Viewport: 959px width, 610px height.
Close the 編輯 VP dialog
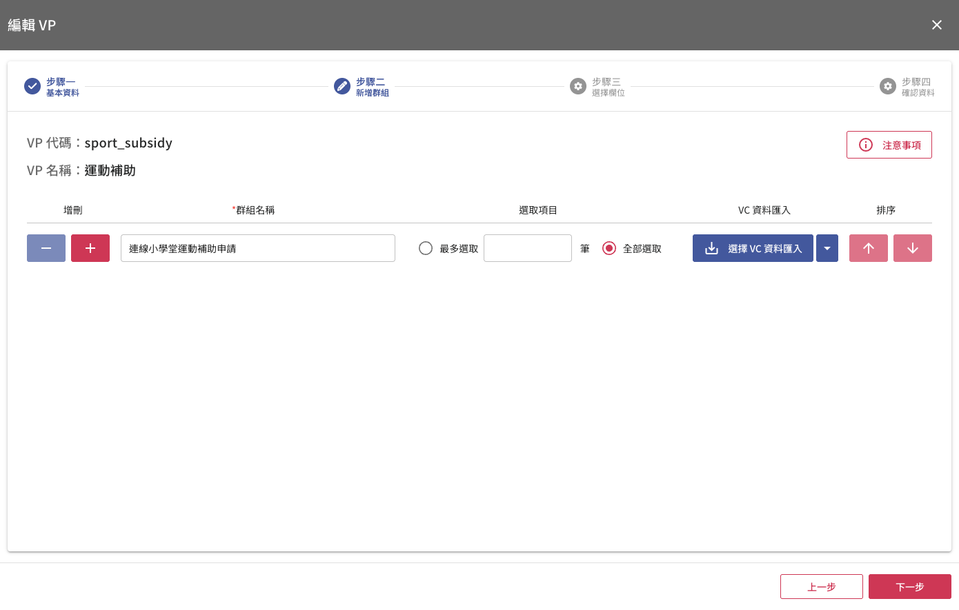coord(936,25)
